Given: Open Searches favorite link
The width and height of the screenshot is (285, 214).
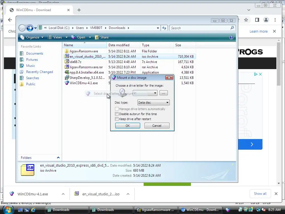Looking at the screenshot, I should (x=33, y=78).
